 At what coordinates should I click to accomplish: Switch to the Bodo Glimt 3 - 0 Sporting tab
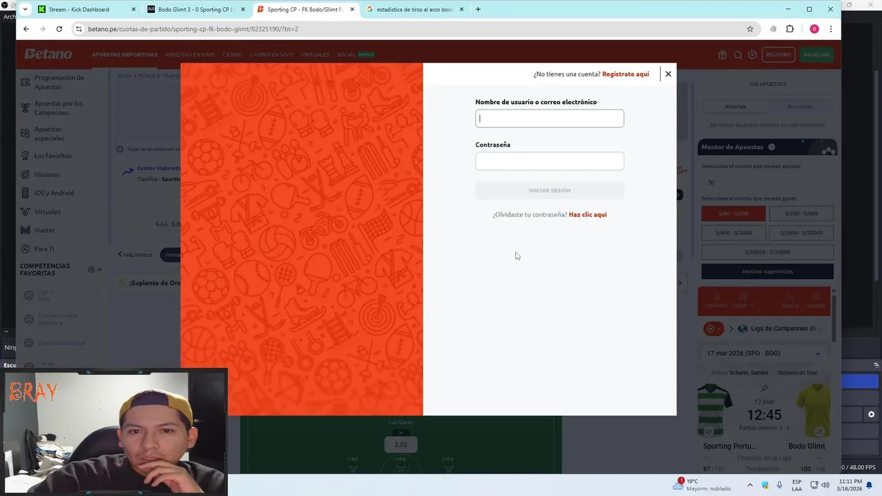(196, 10)
